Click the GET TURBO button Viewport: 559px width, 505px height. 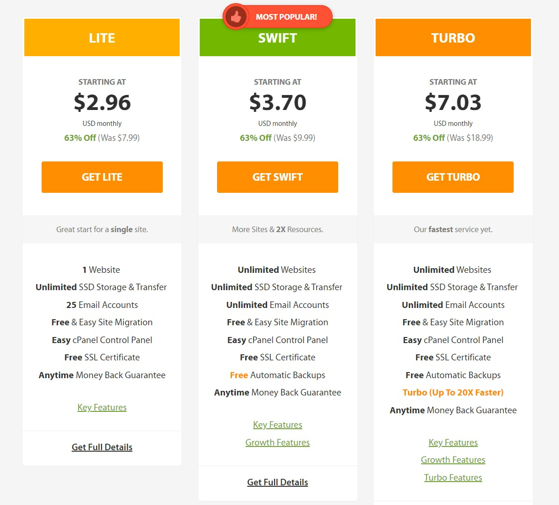[453, 177]
